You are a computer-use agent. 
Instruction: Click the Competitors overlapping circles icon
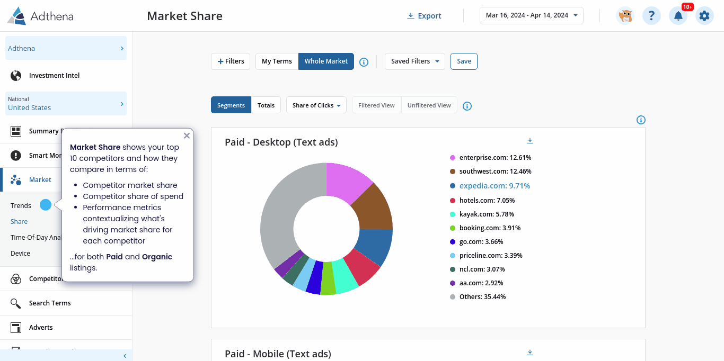tap(16, 278)
